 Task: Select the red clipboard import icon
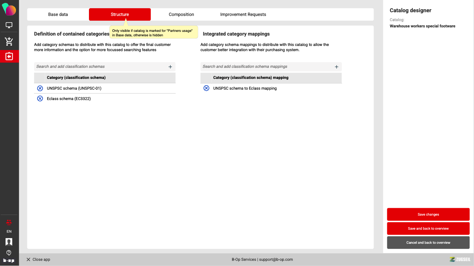(x=9, y=56)
